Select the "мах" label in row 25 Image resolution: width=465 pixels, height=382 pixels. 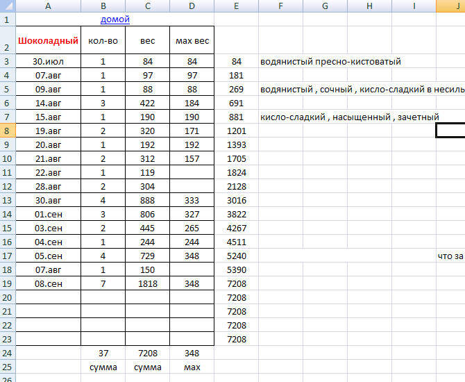click(x=192, y=367)
